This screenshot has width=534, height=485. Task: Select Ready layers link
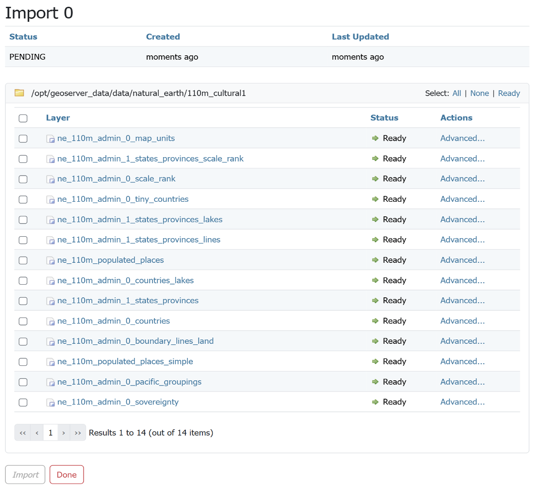509,93
